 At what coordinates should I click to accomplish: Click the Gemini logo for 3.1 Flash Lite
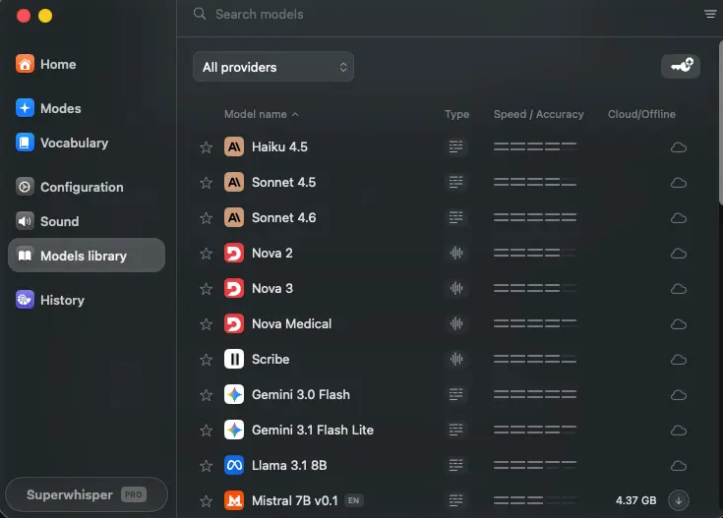(x=234, y=430)
